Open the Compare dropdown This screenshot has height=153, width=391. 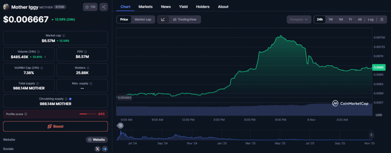(299, 19)
